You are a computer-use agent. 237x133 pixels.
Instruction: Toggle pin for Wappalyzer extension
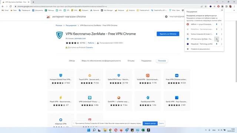(217, 44)
